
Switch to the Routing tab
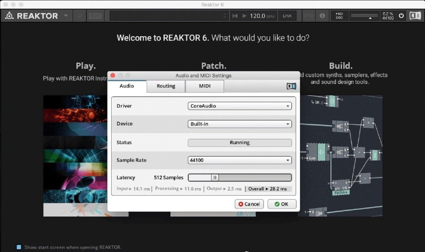[x=166, y=86]
